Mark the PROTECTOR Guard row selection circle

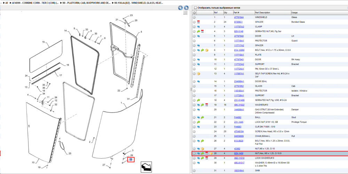[x=194, y=41]
